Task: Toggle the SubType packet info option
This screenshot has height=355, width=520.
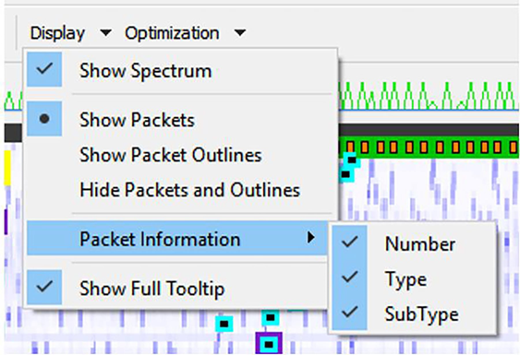Action: [413, 313]
